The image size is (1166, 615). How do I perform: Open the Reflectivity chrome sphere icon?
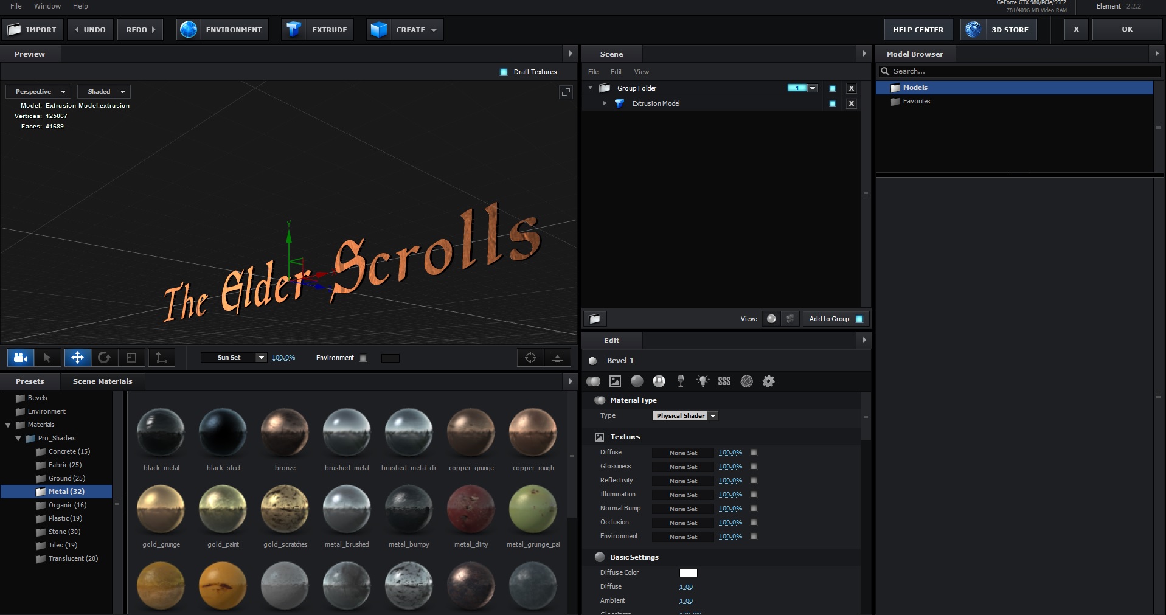tap(659, 381)
